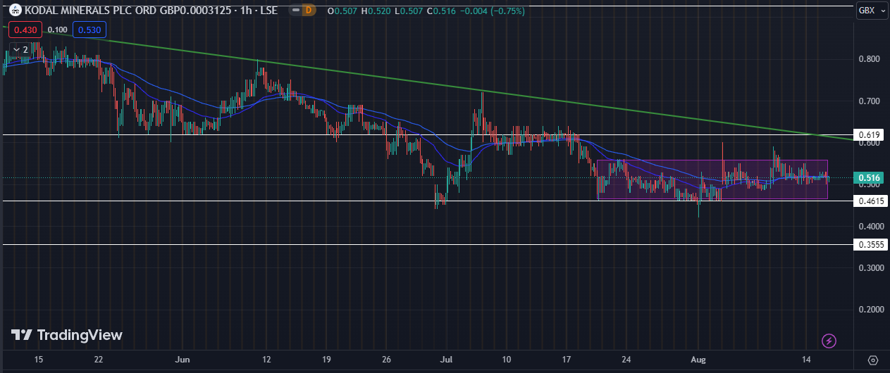The height and width of the screenshot is (373, 890).
Task: Click the 22 date label on time axis
Action: [99, 360]
